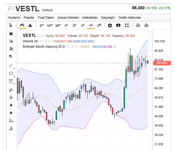Viewport: 175px width, 150px height.
Task: Open chart settings gear
Action: click(x=110, y=25)
